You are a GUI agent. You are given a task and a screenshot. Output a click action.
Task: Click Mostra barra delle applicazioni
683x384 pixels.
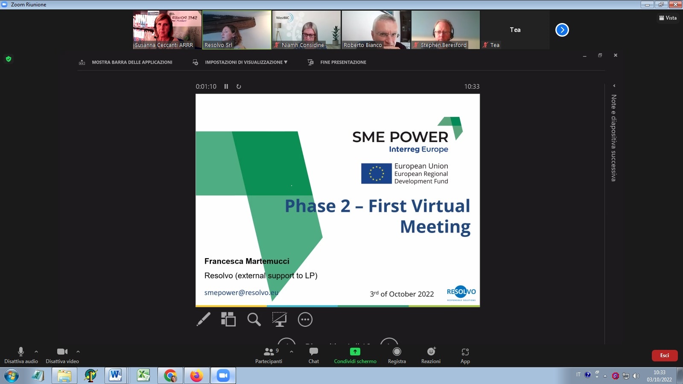click(126, 62)
